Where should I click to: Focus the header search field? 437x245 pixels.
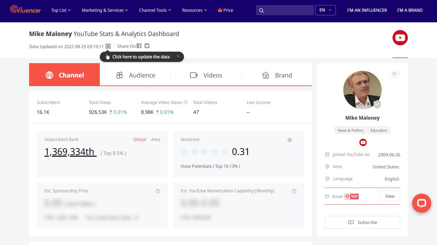285,10
